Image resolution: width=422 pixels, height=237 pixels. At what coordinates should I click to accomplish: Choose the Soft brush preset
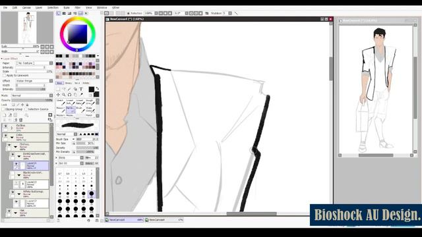[70, 102]
